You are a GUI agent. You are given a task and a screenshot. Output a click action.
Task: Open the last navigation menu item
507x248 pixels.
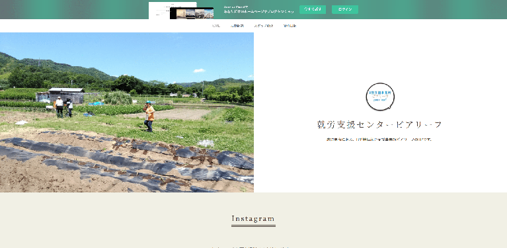point(290,26)
